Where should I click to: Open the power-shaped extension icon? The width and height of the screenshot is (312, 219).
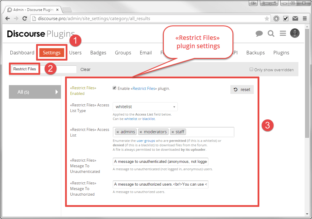(x=276, y=19)
